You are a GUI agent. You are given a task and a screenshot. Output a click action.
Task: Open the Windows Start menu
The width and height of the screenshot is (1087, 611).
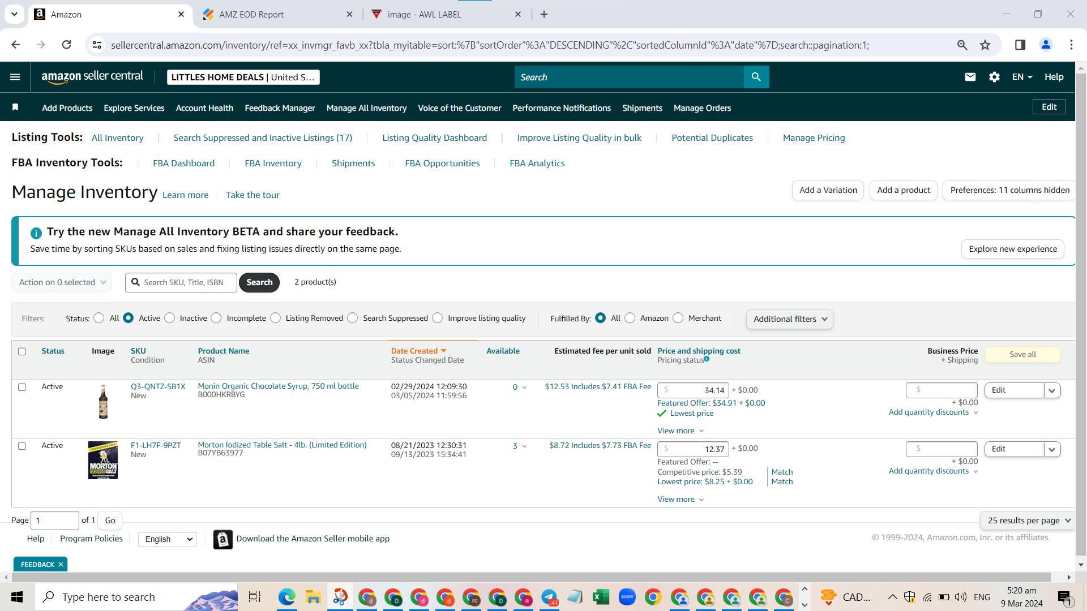click(17, 597)
